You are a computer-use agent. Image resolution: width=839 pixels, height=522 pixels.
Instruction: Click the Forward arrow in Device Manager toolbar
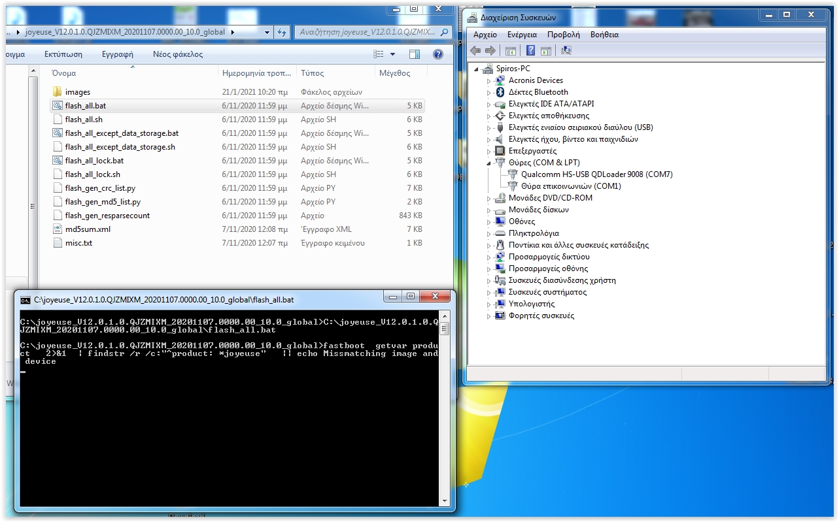pos(490,50)
